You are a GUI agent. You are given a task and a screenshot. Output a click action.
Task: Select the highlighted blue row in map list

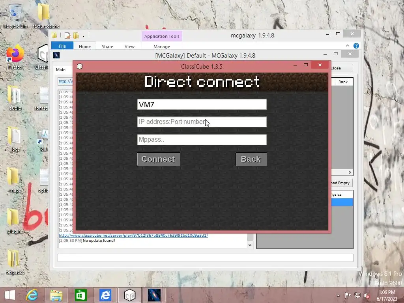click(342, 202)
